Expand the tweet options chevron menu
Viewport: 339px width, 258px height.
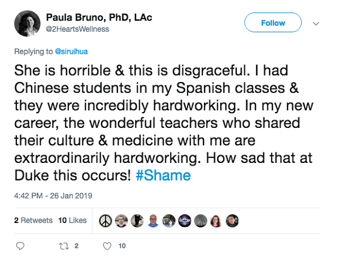click(316, 23)
